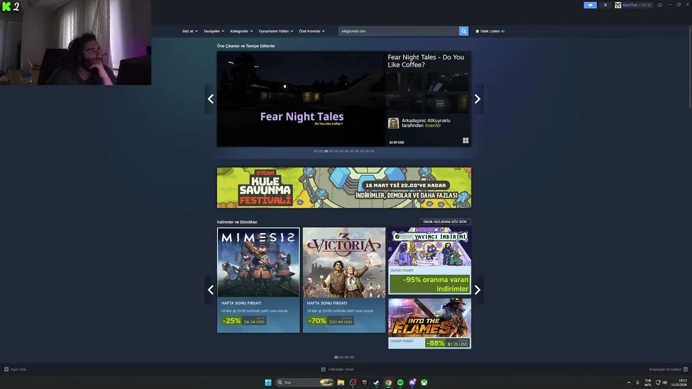Click the DevilThor profile avatar
The width and height of the screenshot is (692, 389).
tap(618, 5)
